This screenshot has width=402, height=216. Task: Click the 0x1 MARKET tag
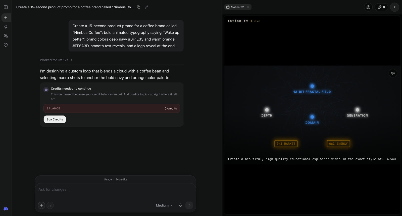pos(286,144)
